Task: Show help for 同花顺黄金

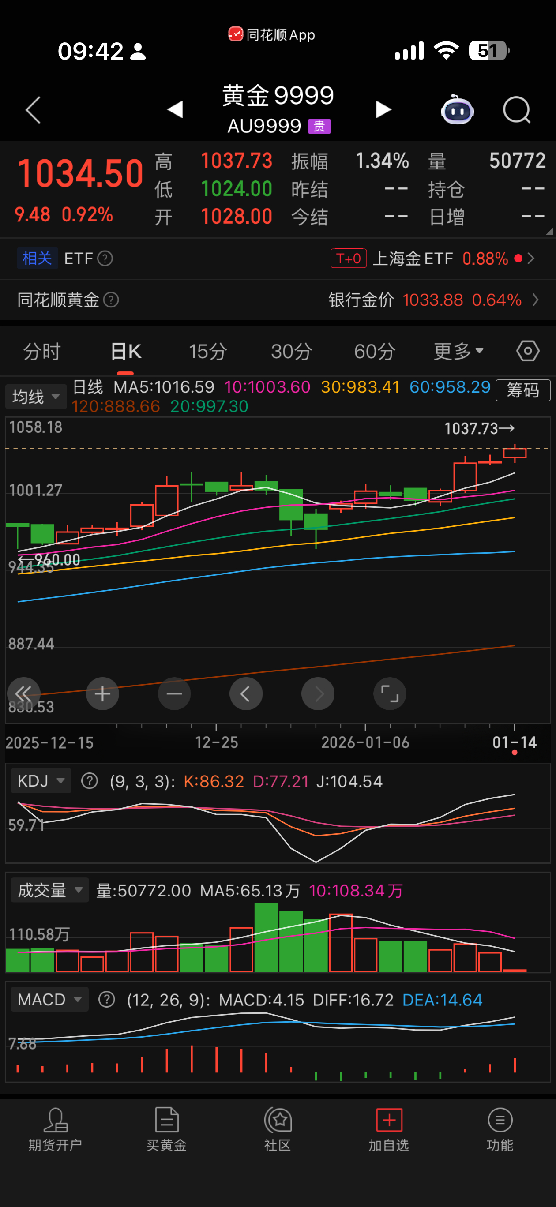Action: click(111, 300)
